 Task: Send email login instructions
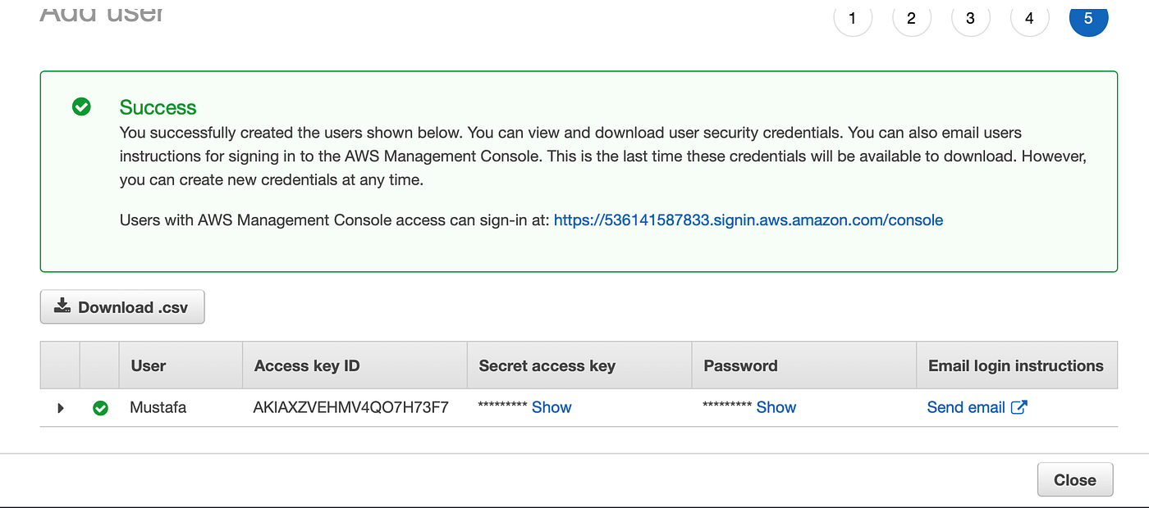[966, 407]
